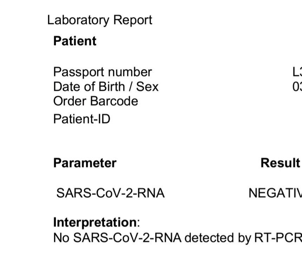Click the word 'Barcode' in the patient details
The height and width of the screenshot is (267, 302).
point(114,101)
